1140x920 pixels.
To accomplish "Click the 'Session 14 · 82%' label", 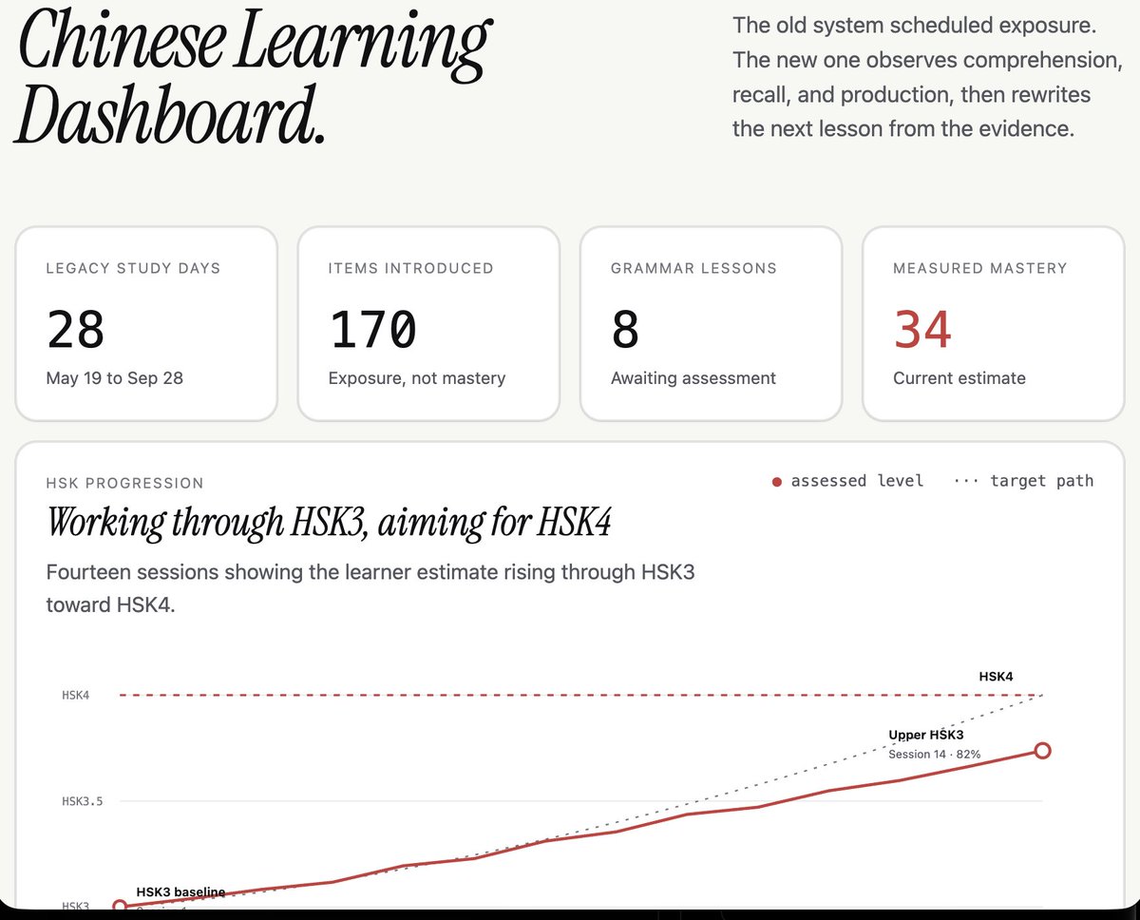I will point(935,755).
